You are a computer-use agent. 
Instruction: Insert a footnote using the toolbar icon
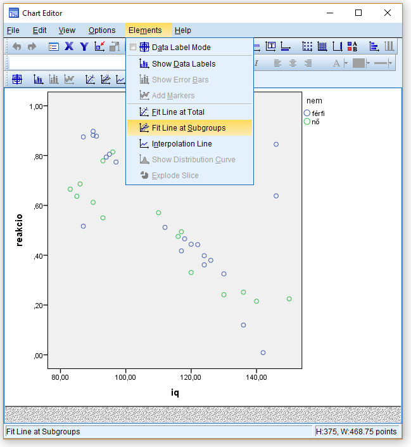[286, 46]
